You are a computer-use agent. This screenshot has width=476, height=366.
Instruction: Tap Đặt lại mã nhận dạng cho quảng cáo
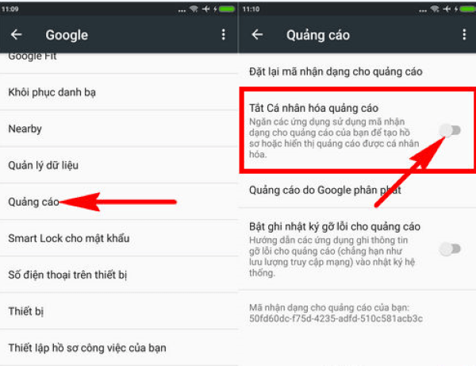[x=344, y=71]
